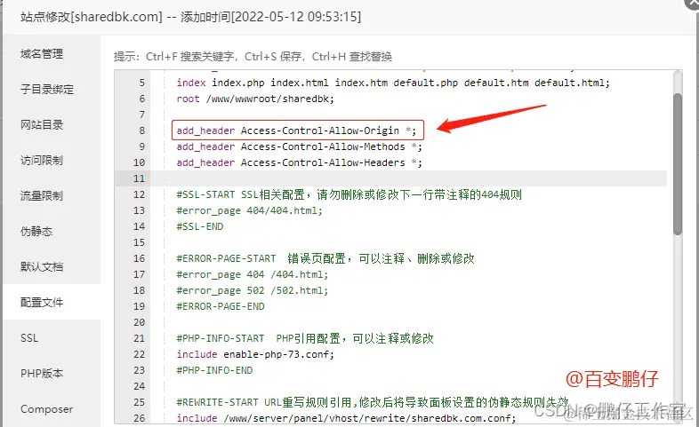Click line number 11 in gutter
Image resolution: width=699 pixels, height=427 pixels.
click(139, 178)
